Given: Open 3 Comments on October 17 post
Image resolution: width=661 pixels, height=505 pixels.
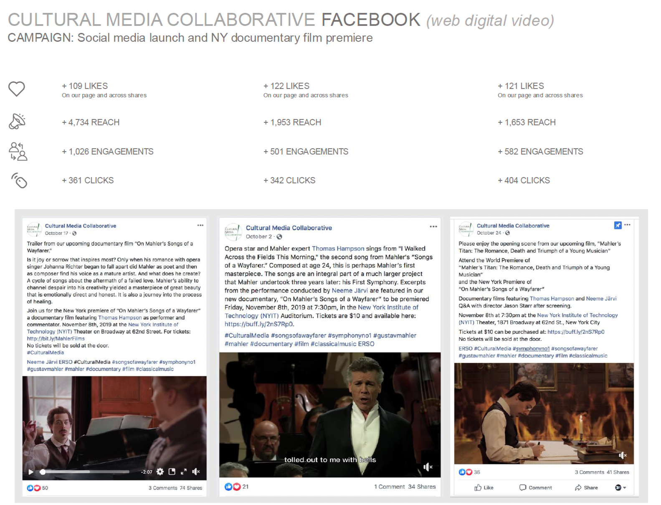Looking at the screenshot, I should tap(163, 488).
